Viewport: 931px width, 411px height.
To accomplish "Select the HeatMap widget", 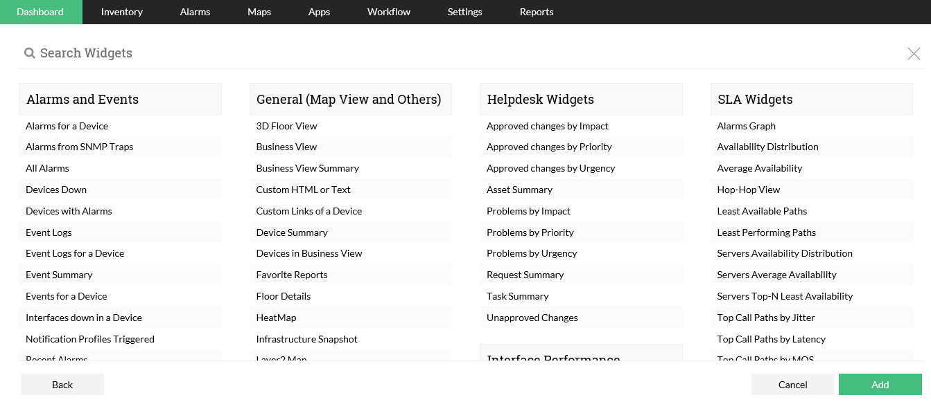I will [276, 318].
